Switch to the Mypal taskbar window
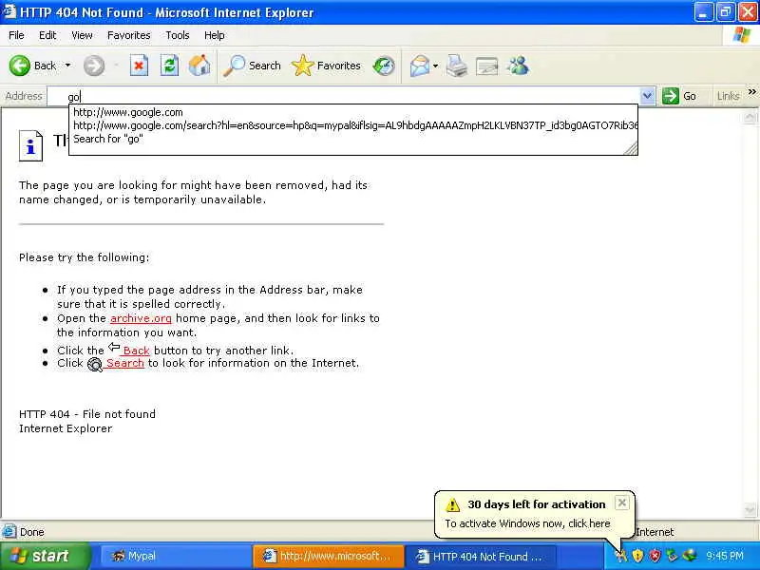Viewport: 760px width, 570px height. [175, 556]
